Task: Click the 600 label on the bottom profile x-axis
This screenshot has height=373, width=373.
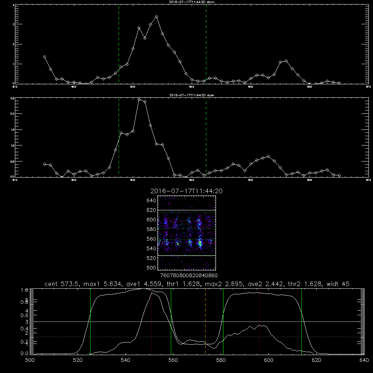Action: pos(269,360)
